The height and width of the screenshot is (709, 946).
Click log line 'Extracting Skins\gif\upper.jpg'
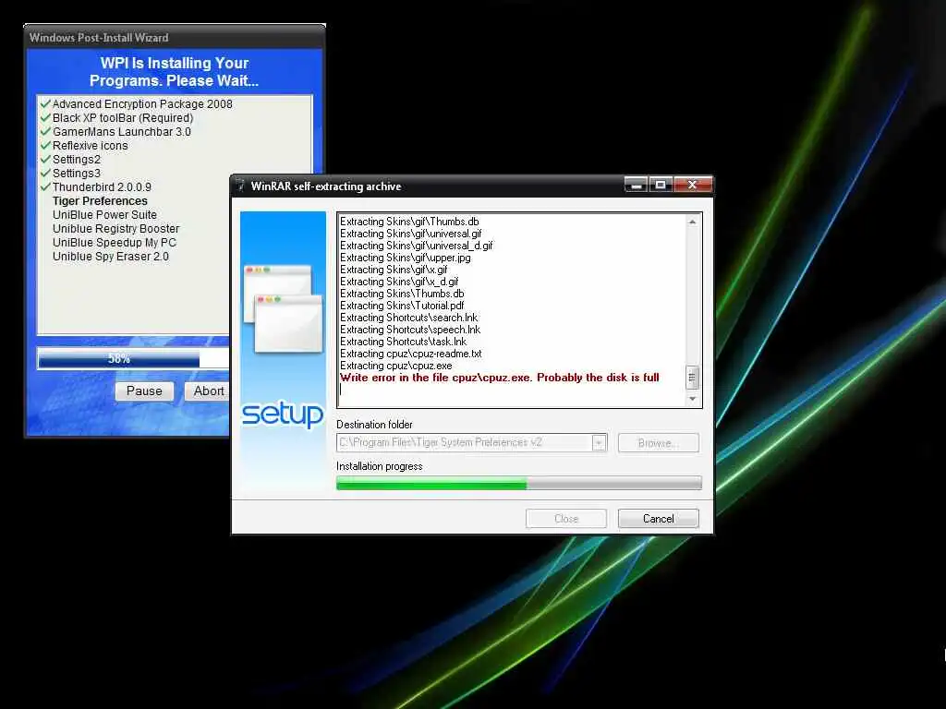[x=406, y=258]
